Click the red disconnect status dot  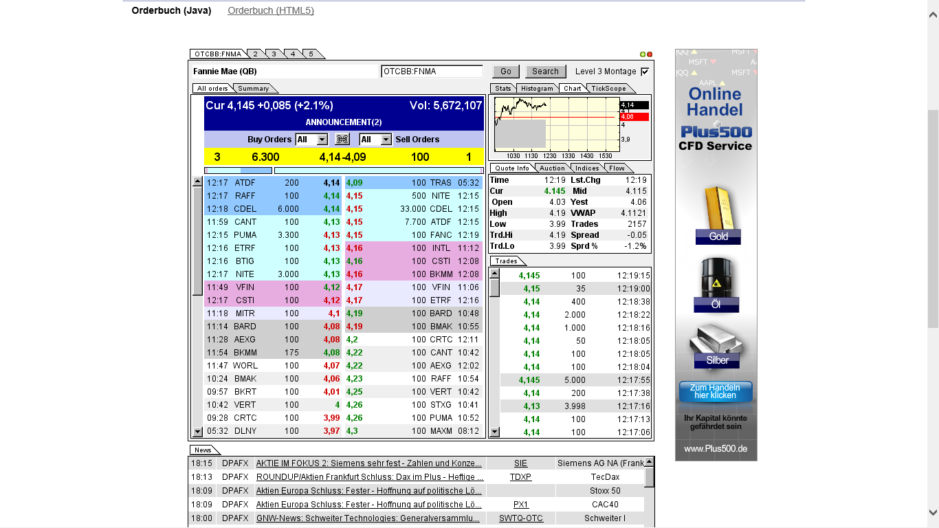click(650, 54)
